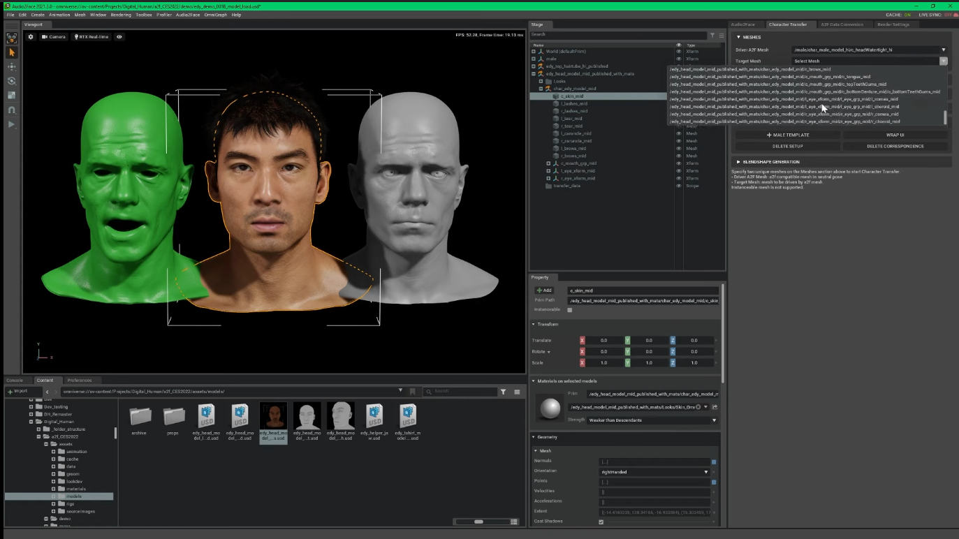Open the material Strength dropdown
The image size is (959, 539).
[x=652, y=420]
